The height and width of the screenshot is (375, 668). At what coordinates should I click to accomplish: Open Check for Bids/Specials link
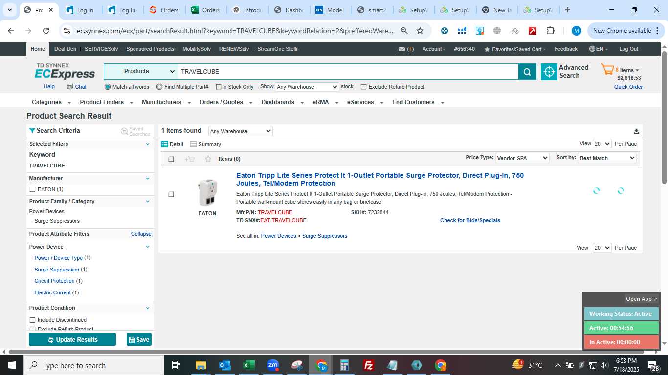point(470,220)
